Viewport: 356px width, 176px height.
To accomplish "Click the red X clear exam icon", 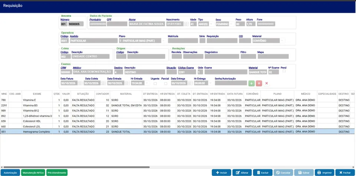I will click(267, 83).
